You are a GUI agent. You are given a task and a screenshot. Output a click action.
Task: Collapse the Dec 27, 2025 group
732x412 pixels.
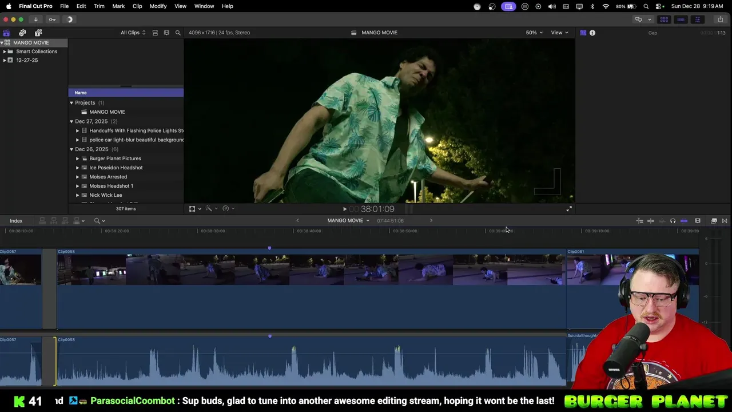tap(71, 121)
